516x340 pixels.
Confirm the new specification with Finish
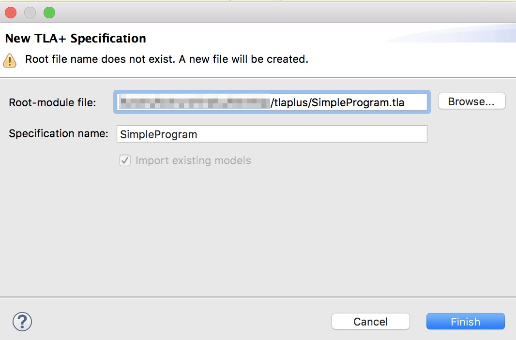[465, 321]
